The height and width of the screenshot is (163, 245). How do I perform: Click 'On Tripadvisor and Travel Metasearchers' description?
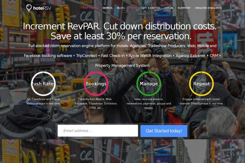coord(43,101)
